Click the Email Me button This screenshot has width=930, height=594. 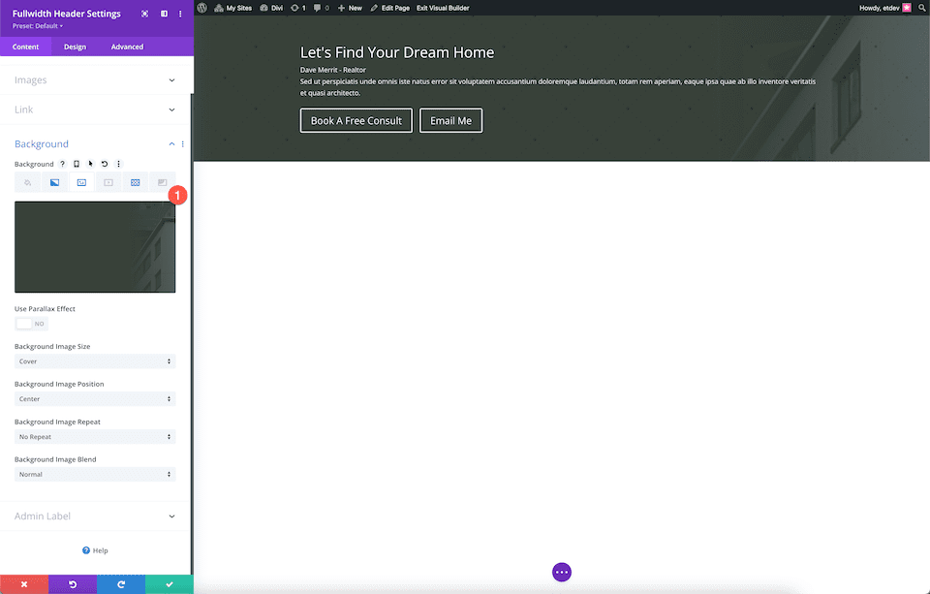coord(450,120)
